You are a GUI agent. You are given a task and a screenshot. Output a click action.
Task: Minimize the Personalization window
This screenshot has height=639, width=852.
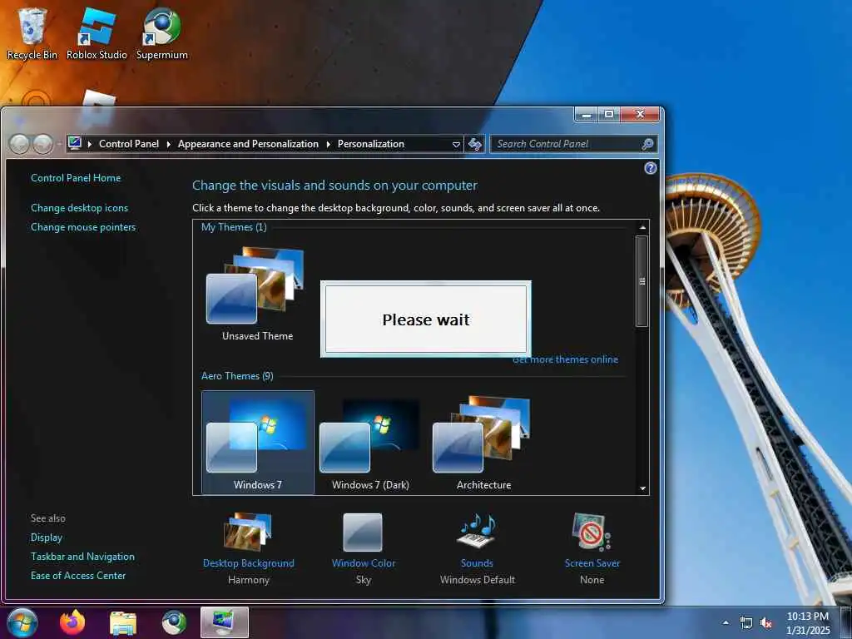[587, 115]
